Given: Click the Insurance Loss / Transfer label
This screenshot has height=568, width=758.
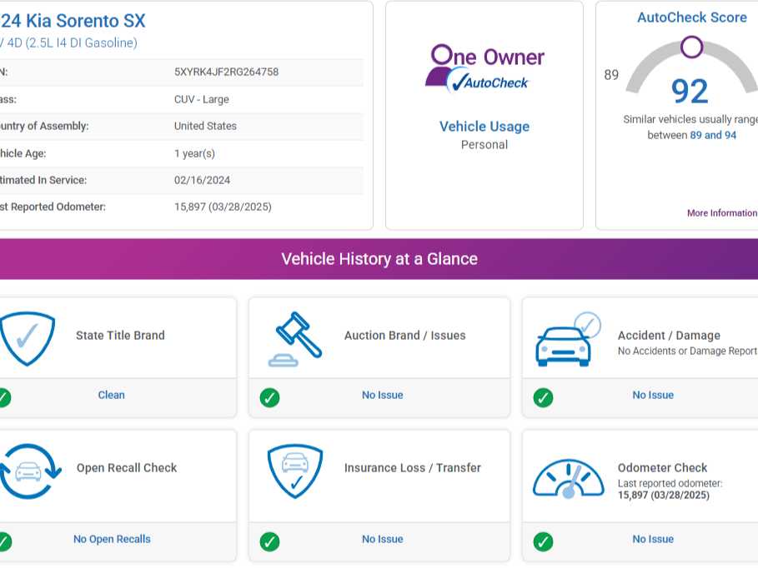Looking at the screenshot, I should (x=413, y=467).
